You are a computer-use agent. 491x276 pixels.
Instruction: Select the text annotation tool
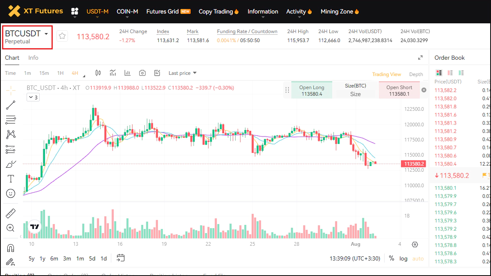11,179
